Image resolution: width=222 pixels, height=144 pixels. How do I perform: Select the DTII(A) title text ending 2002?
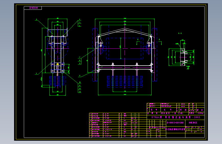coord(176,117)
